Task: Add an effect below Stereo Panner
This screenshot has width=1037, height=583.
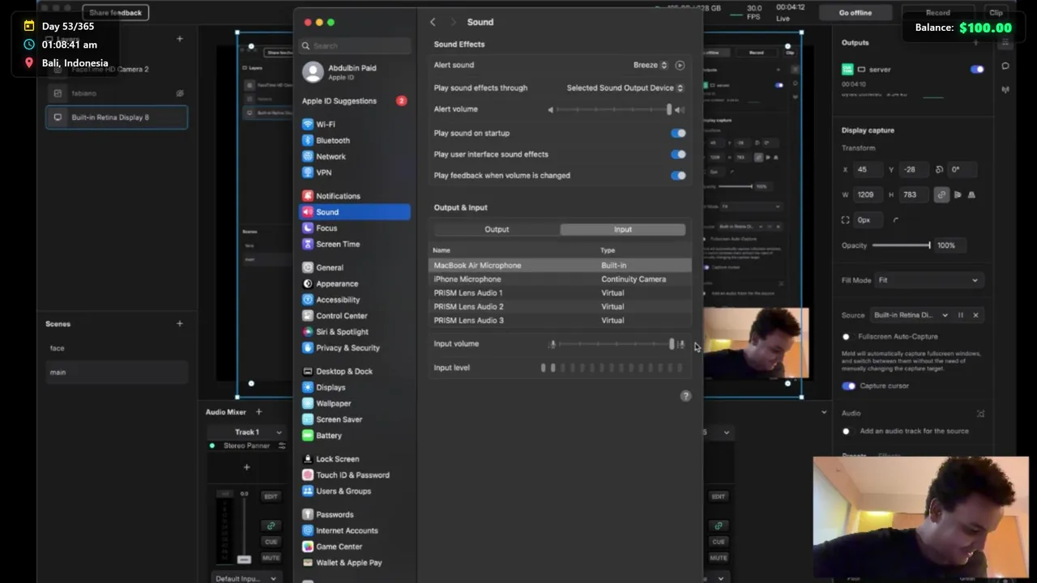Action: point(247,467)
